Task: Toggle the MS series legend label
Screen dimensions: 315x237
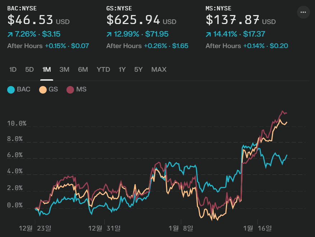Action: pyautogui.click(x=81, y=89)
